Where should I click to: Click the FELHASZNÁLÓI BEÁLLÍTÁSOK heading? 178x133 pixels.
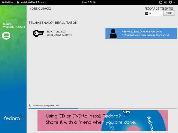(x=53, y=23)
